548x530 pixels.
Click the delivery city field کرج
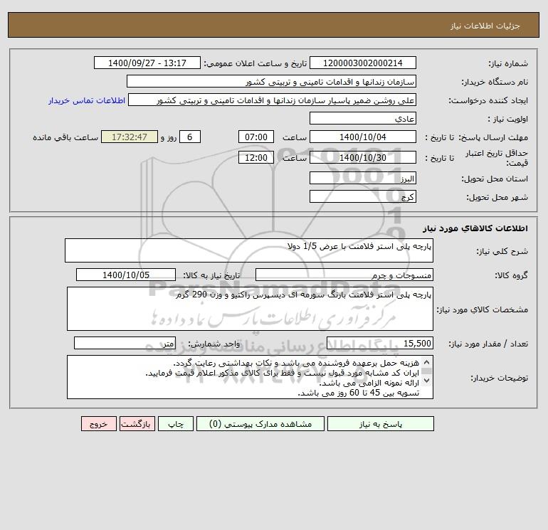pyautogui.click(x=363, y=196)
